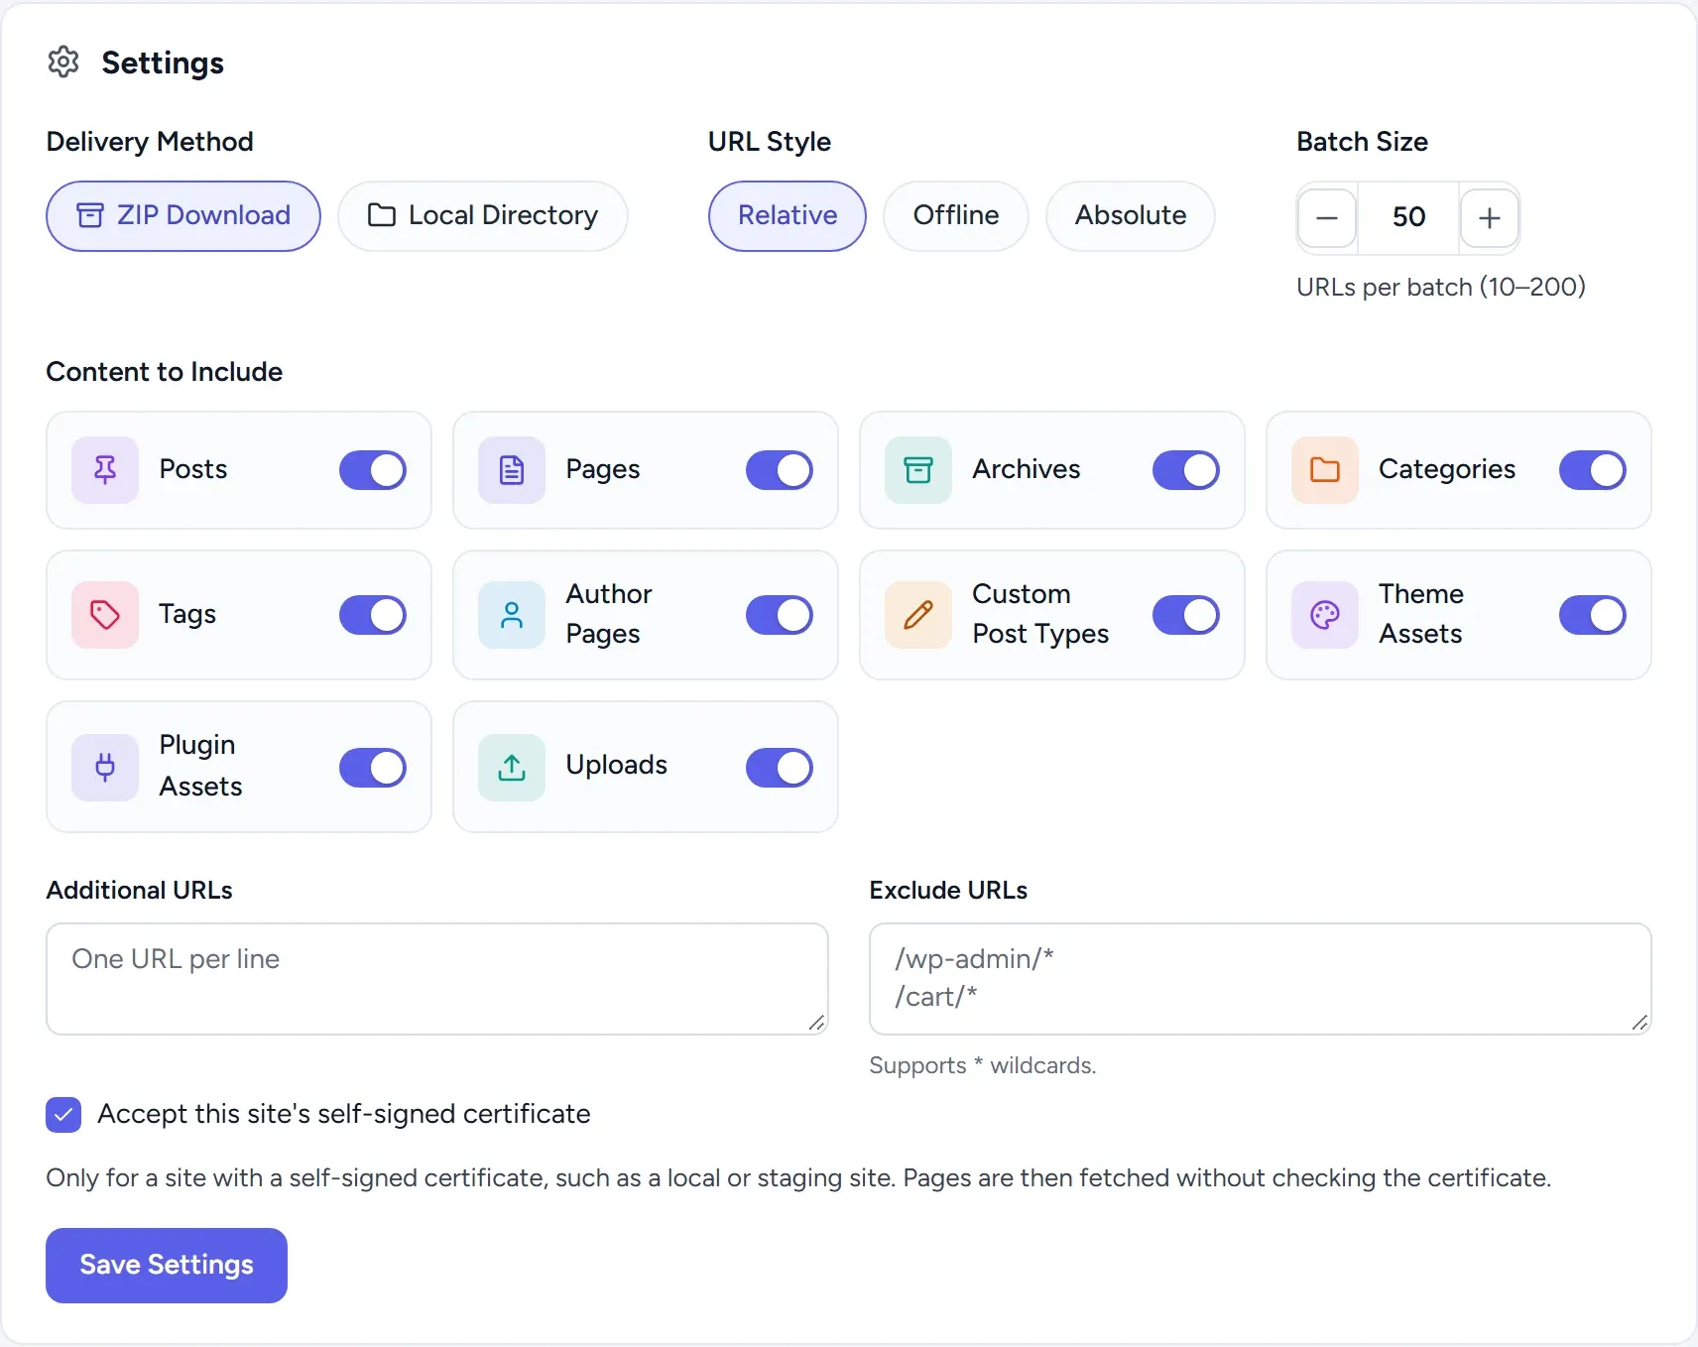Select ZIP Download delivery method
The image size is (1698, 1347).
(x=183, y=216)
